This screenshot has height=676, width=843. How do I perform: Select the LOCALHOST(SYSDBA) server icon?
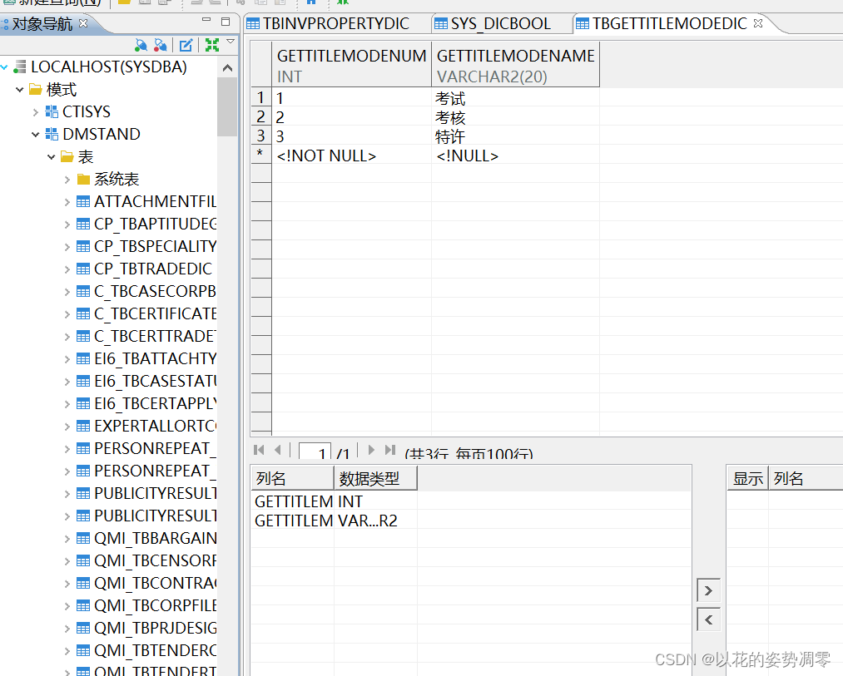tap(20, 67)
